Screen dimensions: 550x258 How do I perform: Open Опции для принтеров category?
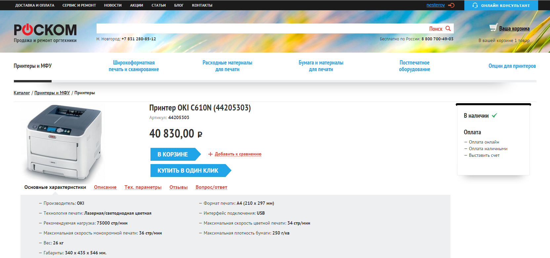tap(512, 66)
